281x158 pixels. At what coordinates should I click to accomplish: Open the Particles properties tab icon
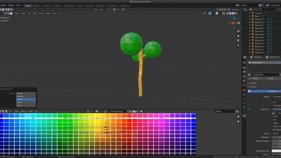[244, 99]
